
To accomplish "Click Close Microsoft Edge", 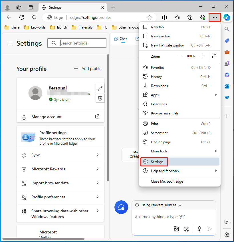I will click(x=180, y=181).
